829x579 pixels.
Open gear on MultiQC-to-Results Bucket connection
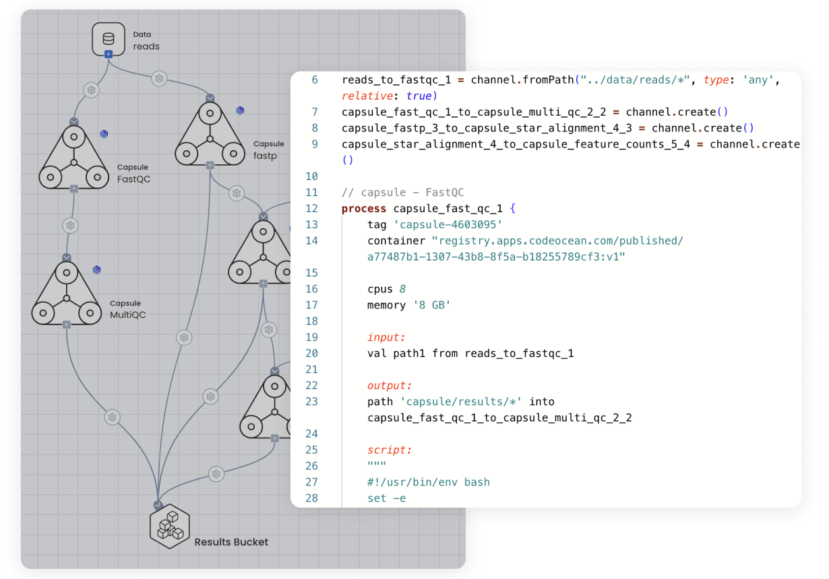coord(111,417)
